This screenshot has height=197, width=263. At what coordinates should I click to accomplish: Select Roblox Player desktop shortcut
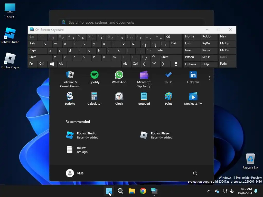(10, 61)
